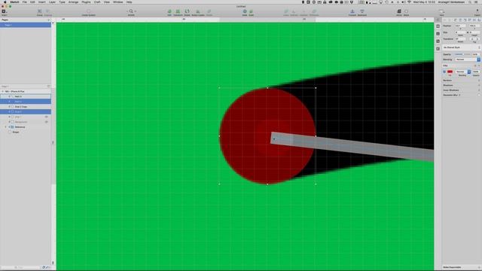
Task: Click the size proportions lock icon
Action: point(468,32)
